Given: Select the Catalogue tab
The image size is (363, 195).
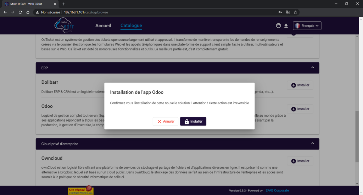Looking at the screenshot, I should 131,26.
